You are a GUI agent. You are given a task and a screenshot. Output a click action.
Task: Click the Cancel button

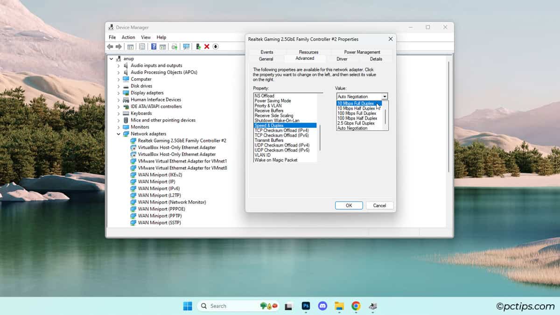tap(379, 205)
